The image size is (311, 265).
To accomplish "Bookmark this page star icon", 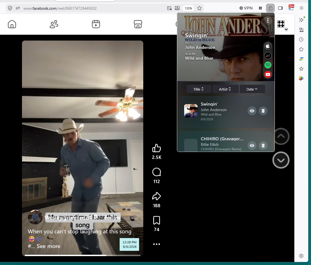I will tap(199, 8).
